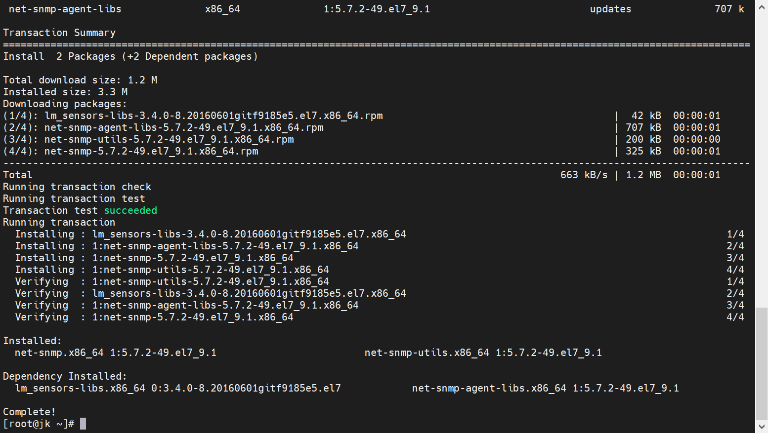This screenshot has height=433, width=768.
Task: Click the "Total download size: 1.2 M" line
Action: (x=80, y=80)
